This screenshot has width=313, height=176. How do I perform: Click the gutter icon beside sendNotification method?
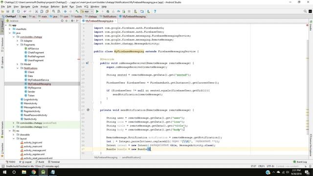coord(88,110)
